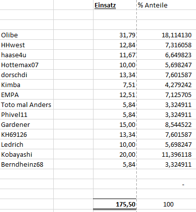The image size is (196, 212).
Task: Click the dorschdi name cell
Action: [27, 75]
